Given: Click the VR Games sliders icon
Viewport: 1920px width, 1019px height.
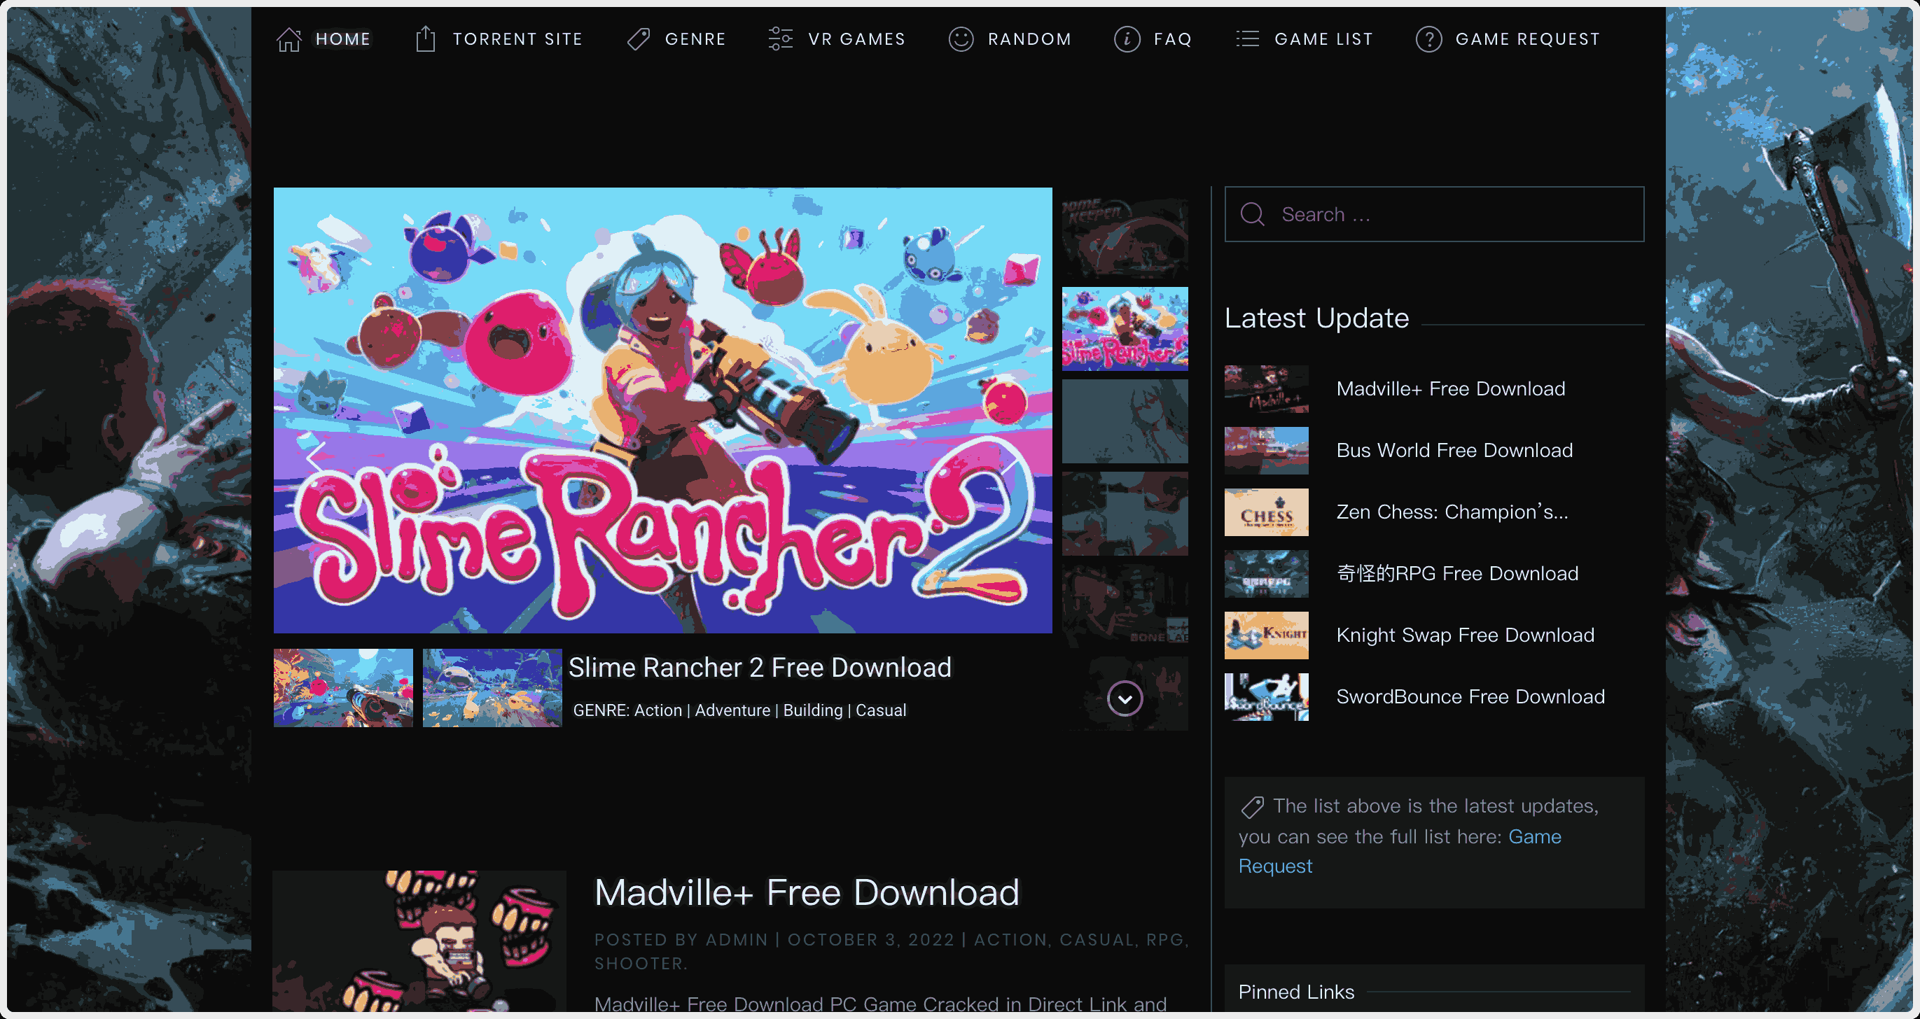Looking at the screenshot, I should (x=780, y=38).
